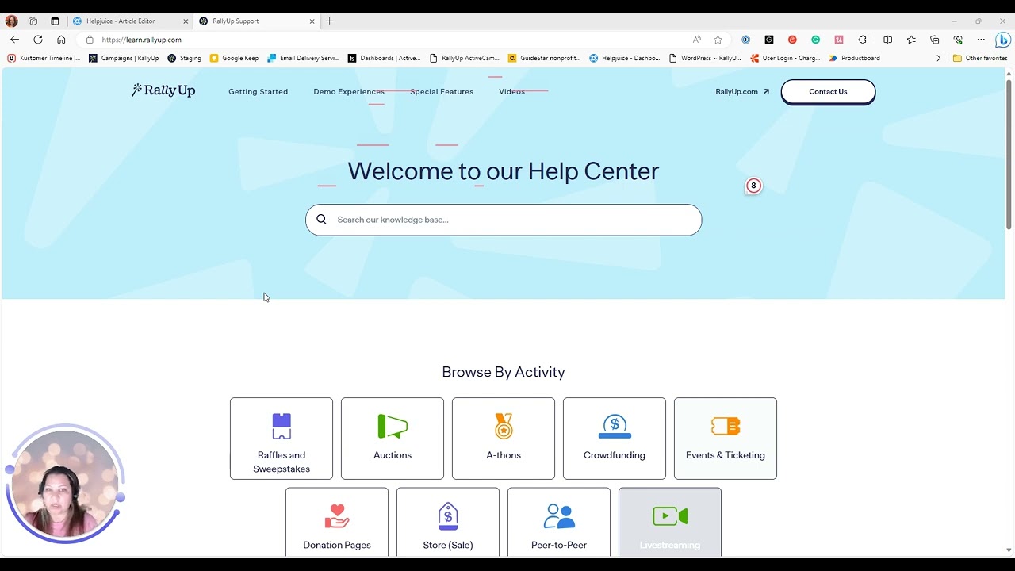
Task: Open the Split screen button
Action: [x=887, y=40]
